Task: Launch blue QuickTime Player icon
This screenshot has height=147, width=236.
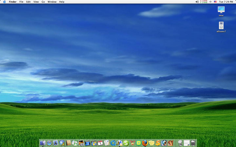Action: [113, 143]
